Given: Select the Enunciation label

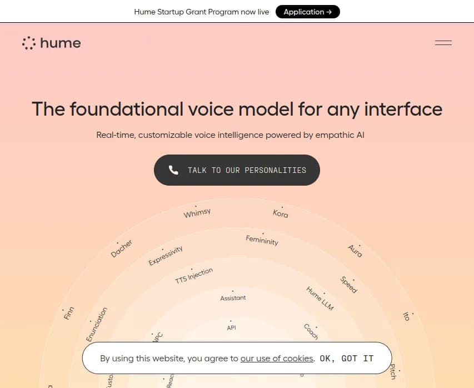Looking at the screenshot, I should pyautogui.click(x=97, y=325).
